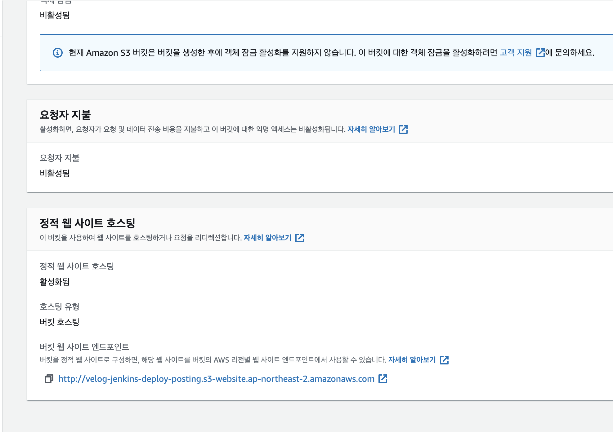
Task: Click external icon after 정적 웹 사이트 호스팅 자세히 알아보기
Action: coord(300,238)
